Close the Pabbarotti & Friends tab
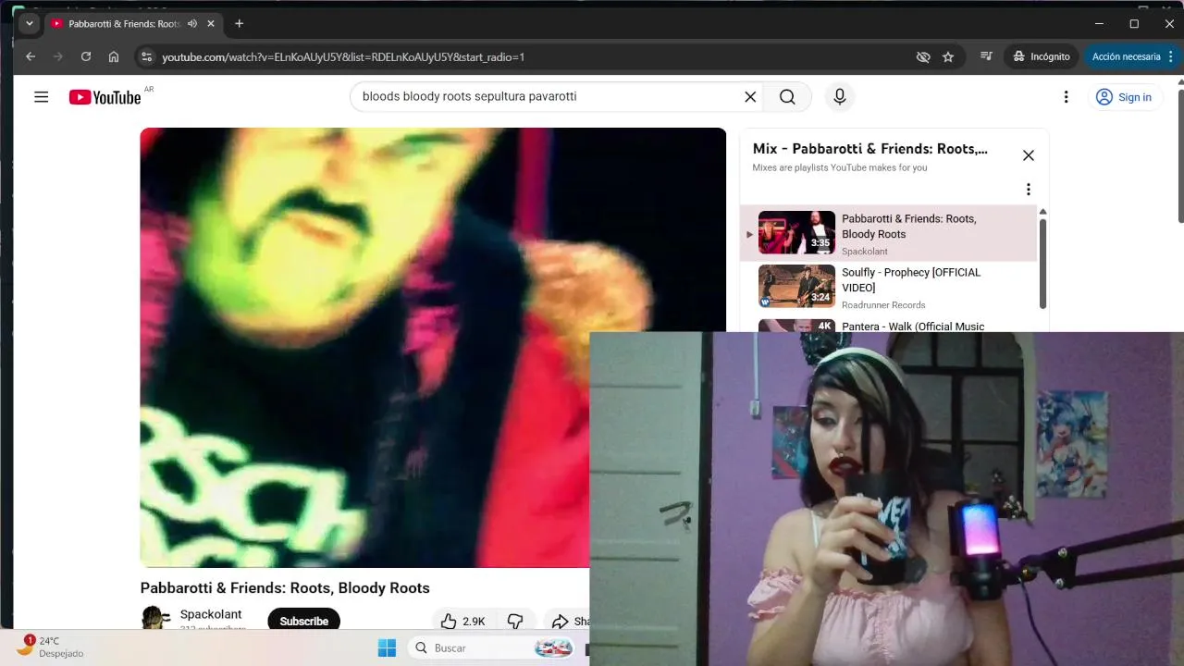 pos(209,23)
